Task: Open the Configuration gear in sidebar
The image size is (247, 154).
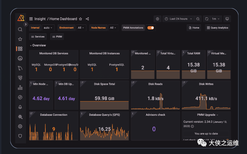Action: click(x=20, y=126)
